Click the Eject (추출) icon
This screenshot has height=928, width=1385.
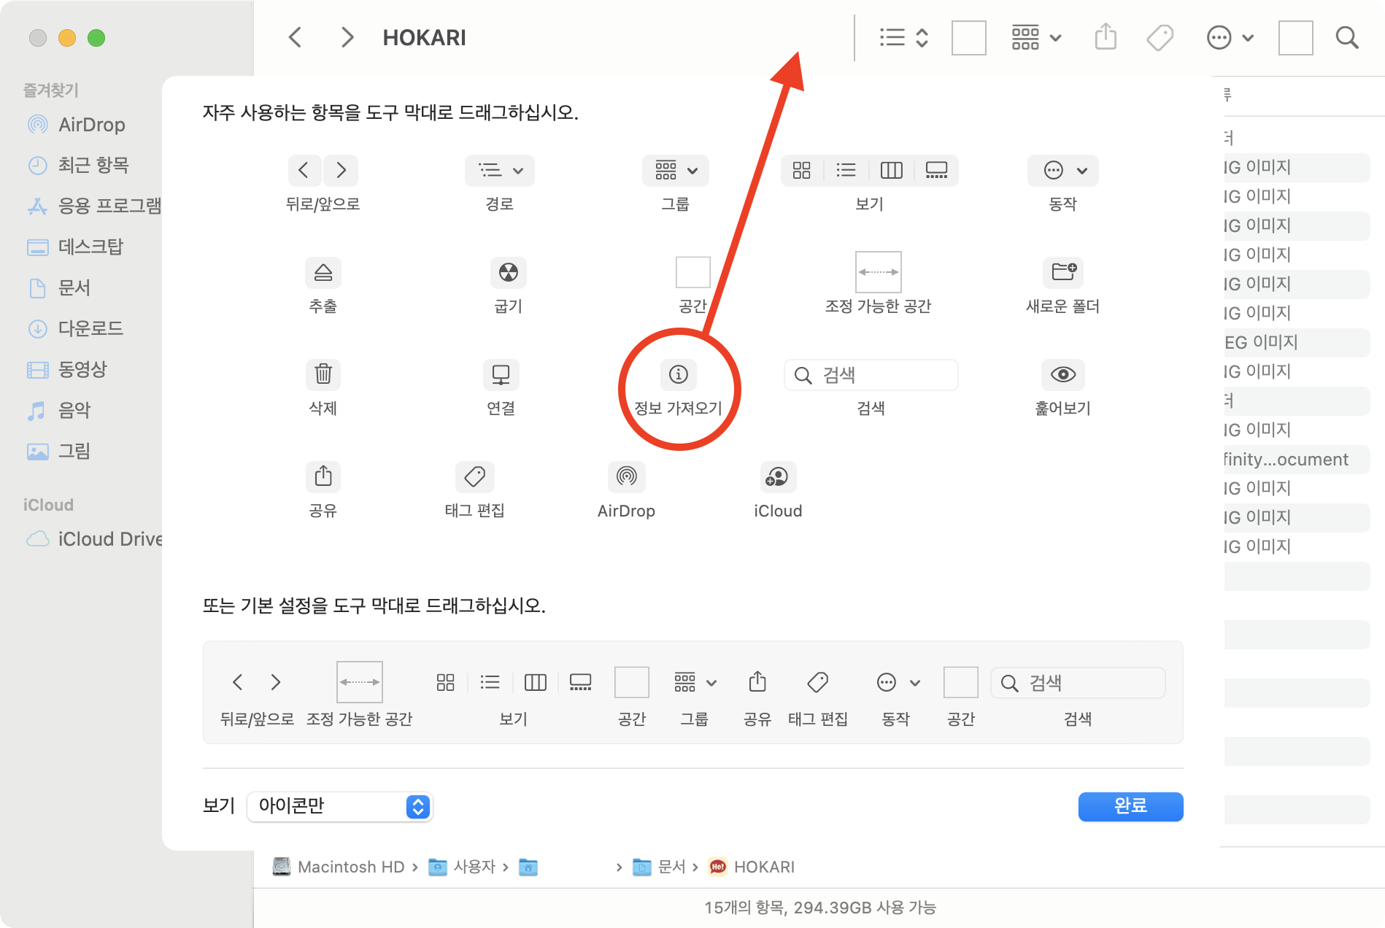[x=323, y=273]
